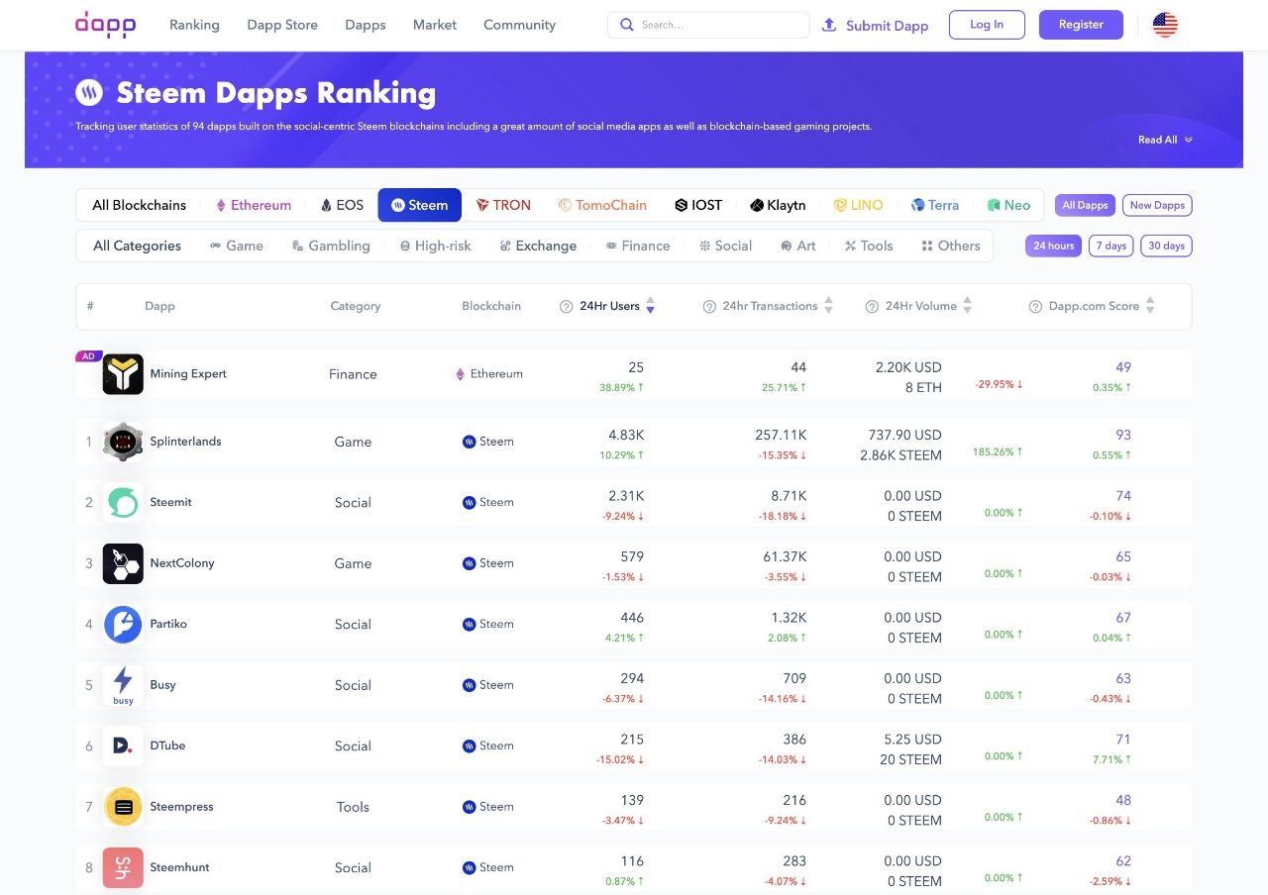Open Steemit dapp icon
The width and height of the screenshot is (1268, 895).
click(123, 503)
